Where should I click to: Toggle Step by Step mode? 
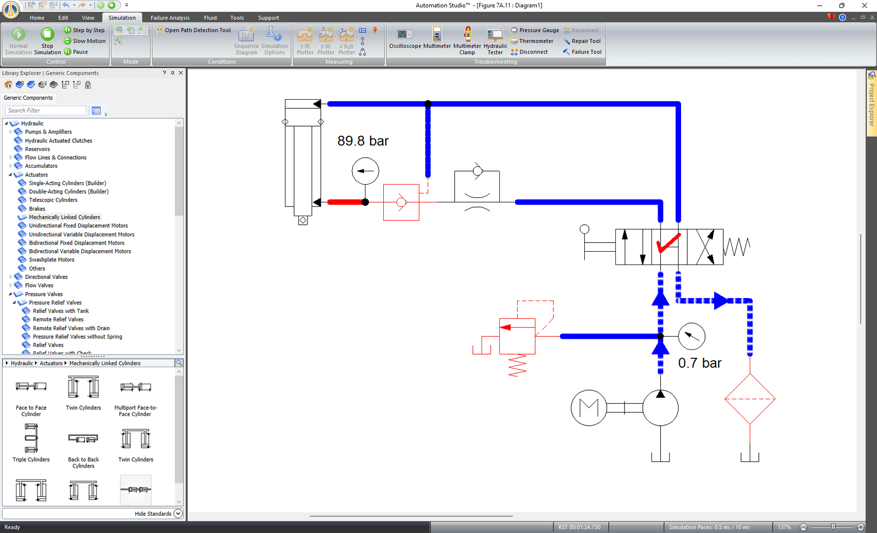[84, 29]
